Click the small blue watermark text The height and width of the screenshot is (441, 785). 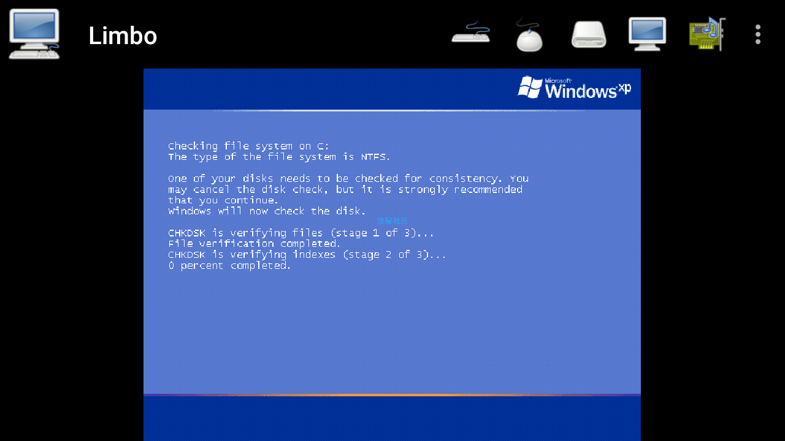point(392,221)
